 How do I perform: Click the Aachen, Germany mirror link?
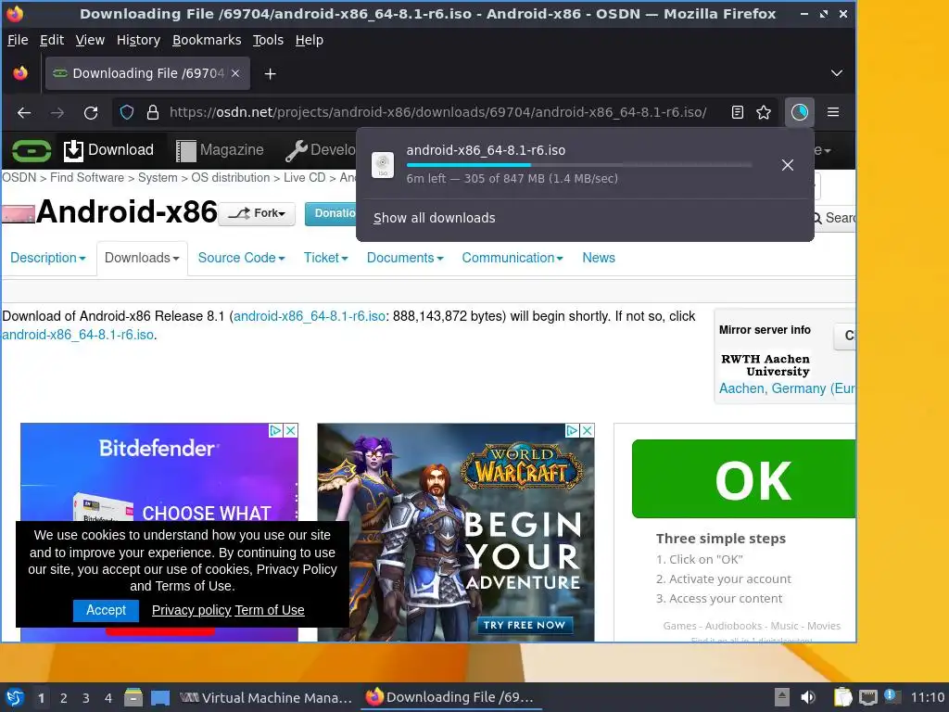[787, 388]
